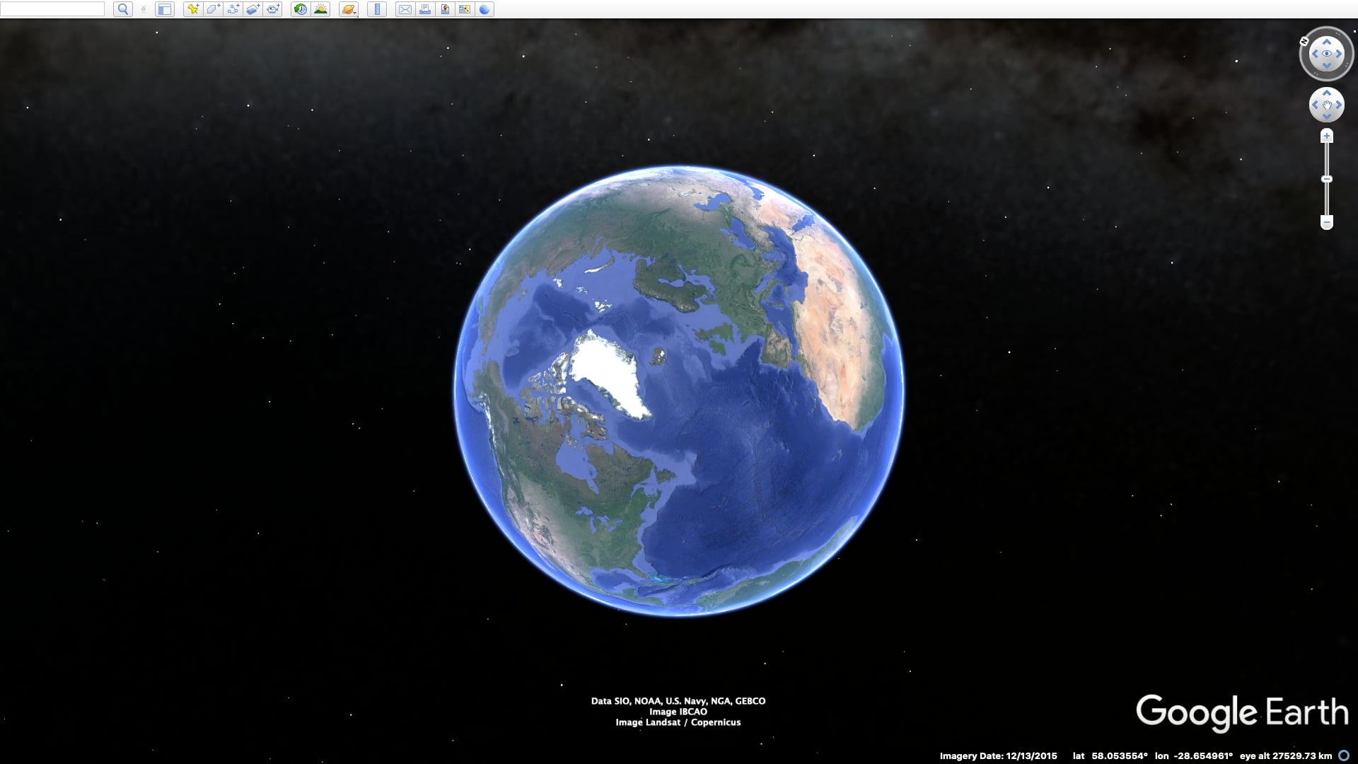Add a new path
This screenshot has height=764, width=1358.
[233, 9]
